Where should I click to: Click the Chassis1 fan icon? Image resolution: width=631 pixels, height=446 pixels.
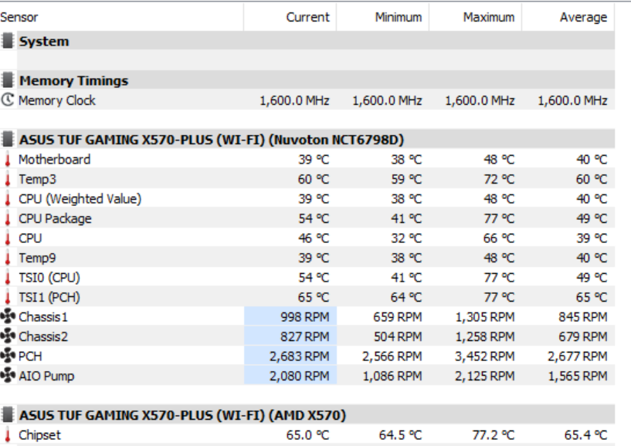[x=8, y=316]
